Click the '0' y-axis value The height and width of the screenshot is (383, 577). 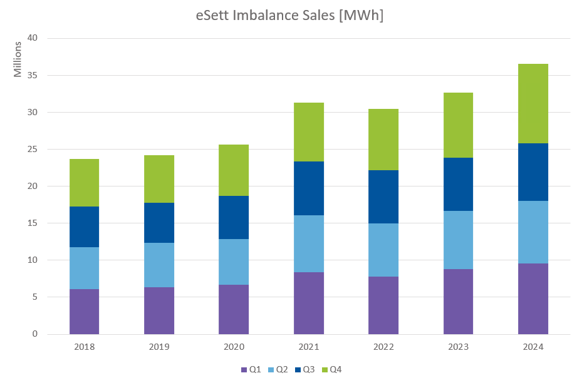(35, 334)
